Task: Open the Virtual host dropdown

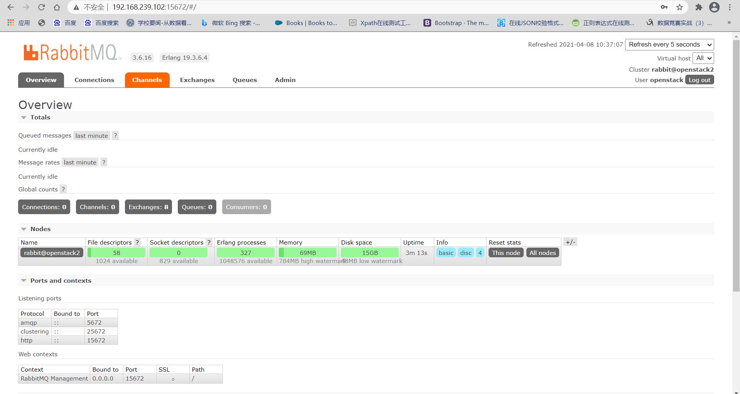Action: point(703,58)
